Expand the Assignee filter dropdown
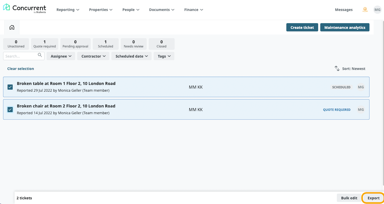The height and width of the screenshot is (204, 384). pos(61,56)
